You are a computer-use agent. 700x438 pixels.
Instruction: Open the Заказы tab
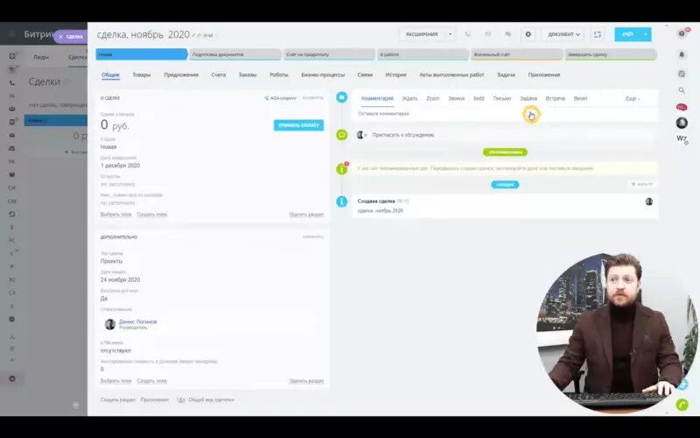coord(248,74)
